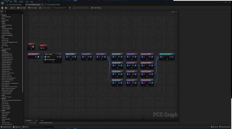Click the Unreal Engine logo icon
The image size is (232, 129).
[x=3, y=3]
